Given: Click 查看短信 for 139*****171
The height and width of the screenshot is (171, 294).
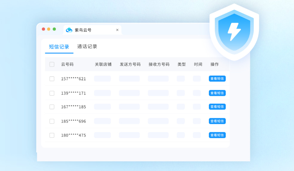Looking at the screenshot, I should click(x=217, y=93).
